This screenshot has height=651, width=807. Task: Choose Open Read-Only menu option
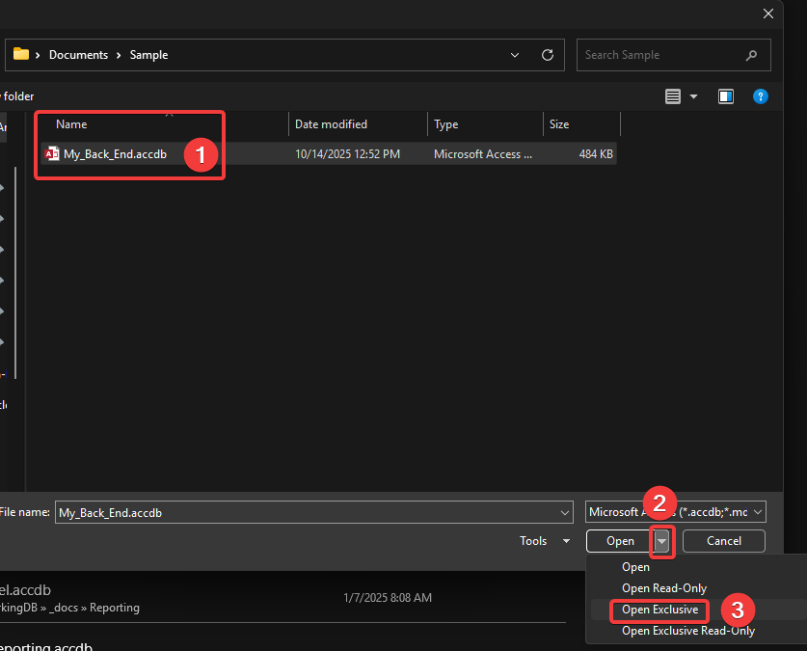pos(663,588)
